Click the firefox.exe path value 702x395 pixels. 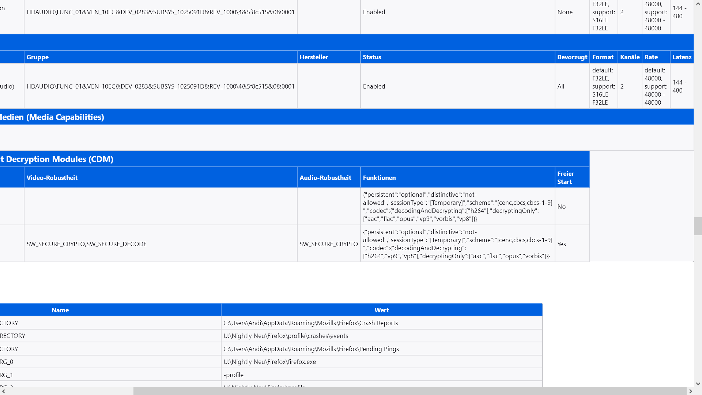click(269, 362)
